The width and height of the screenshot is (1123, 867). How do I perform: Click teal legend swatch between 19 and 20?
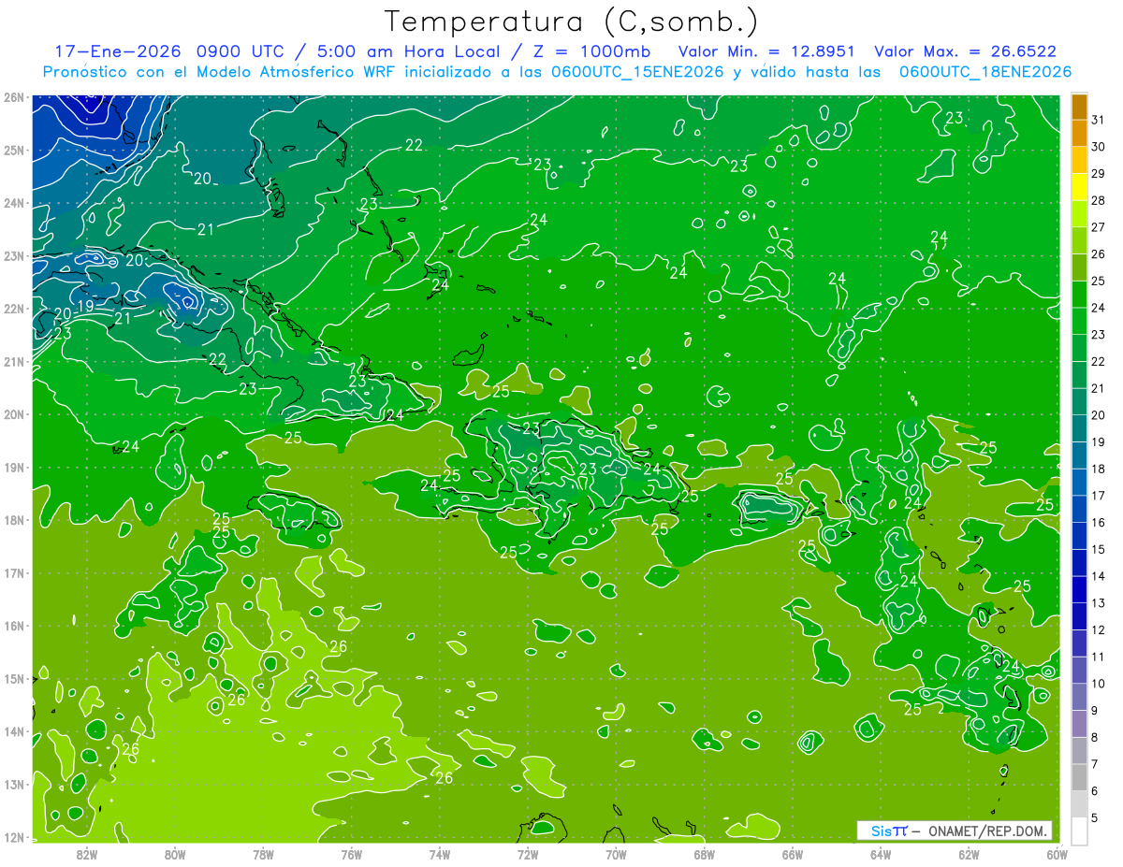(1079, 428)
